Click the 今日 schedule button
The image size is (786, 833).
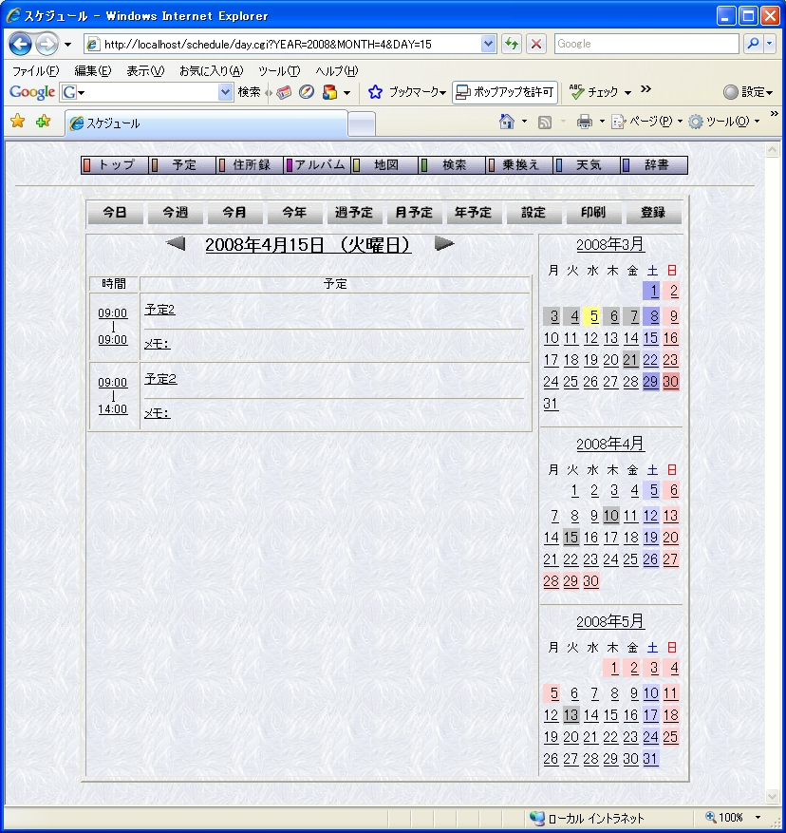[x=115, y=213]
